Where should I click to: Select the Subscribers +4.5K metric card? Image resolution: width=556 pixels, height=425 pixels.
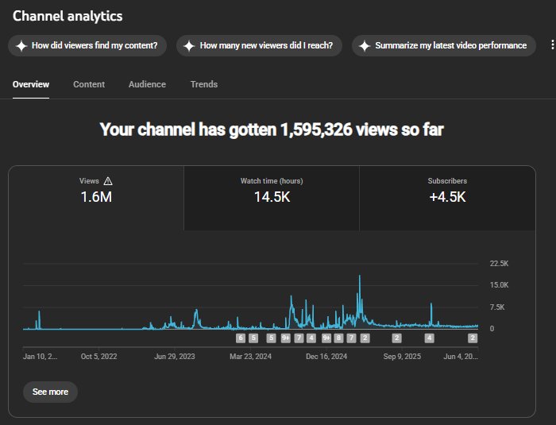447,198
